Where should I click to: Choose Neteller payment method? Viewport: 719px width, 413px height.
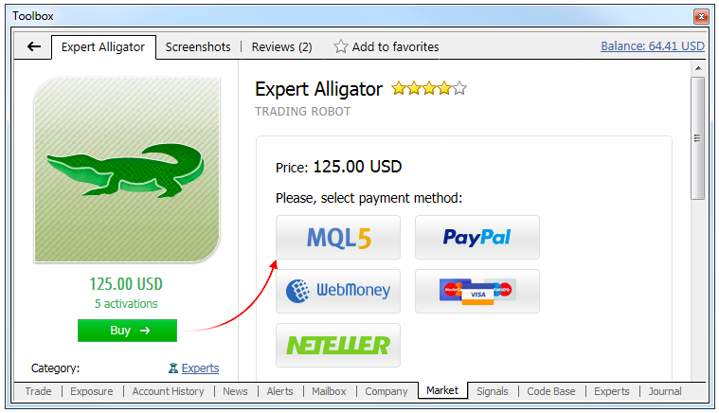338,345
